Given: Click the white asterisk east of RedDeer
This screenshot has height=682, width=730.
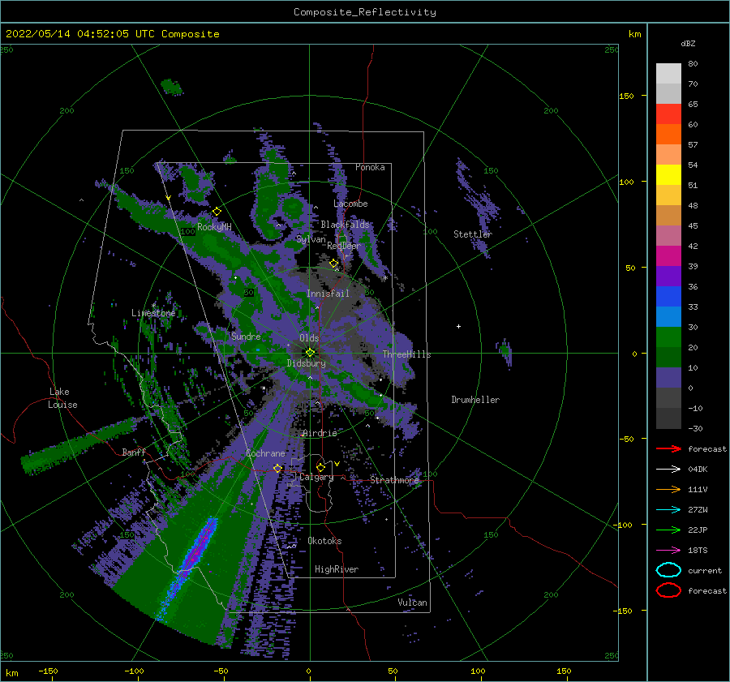Looking at the screenshot, I should (385, 278).
